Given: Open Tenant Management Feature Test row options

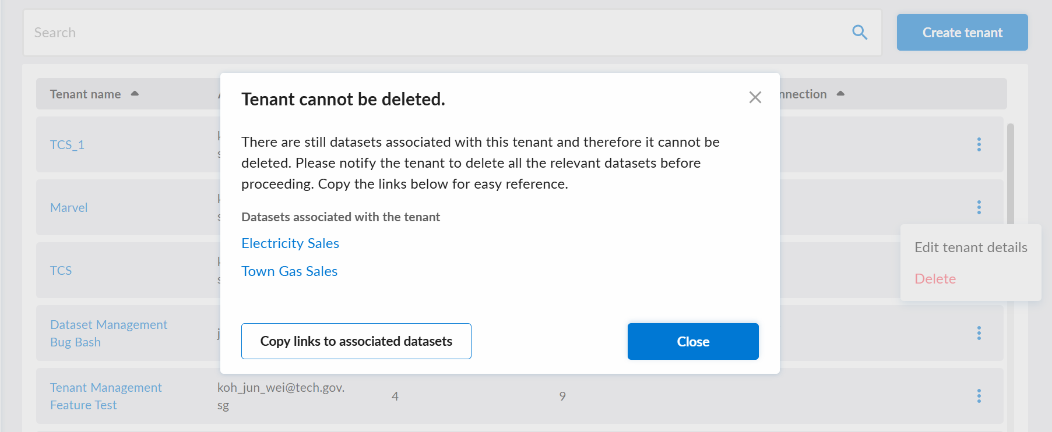Looking at the screenshot, I should coord(979,396).
